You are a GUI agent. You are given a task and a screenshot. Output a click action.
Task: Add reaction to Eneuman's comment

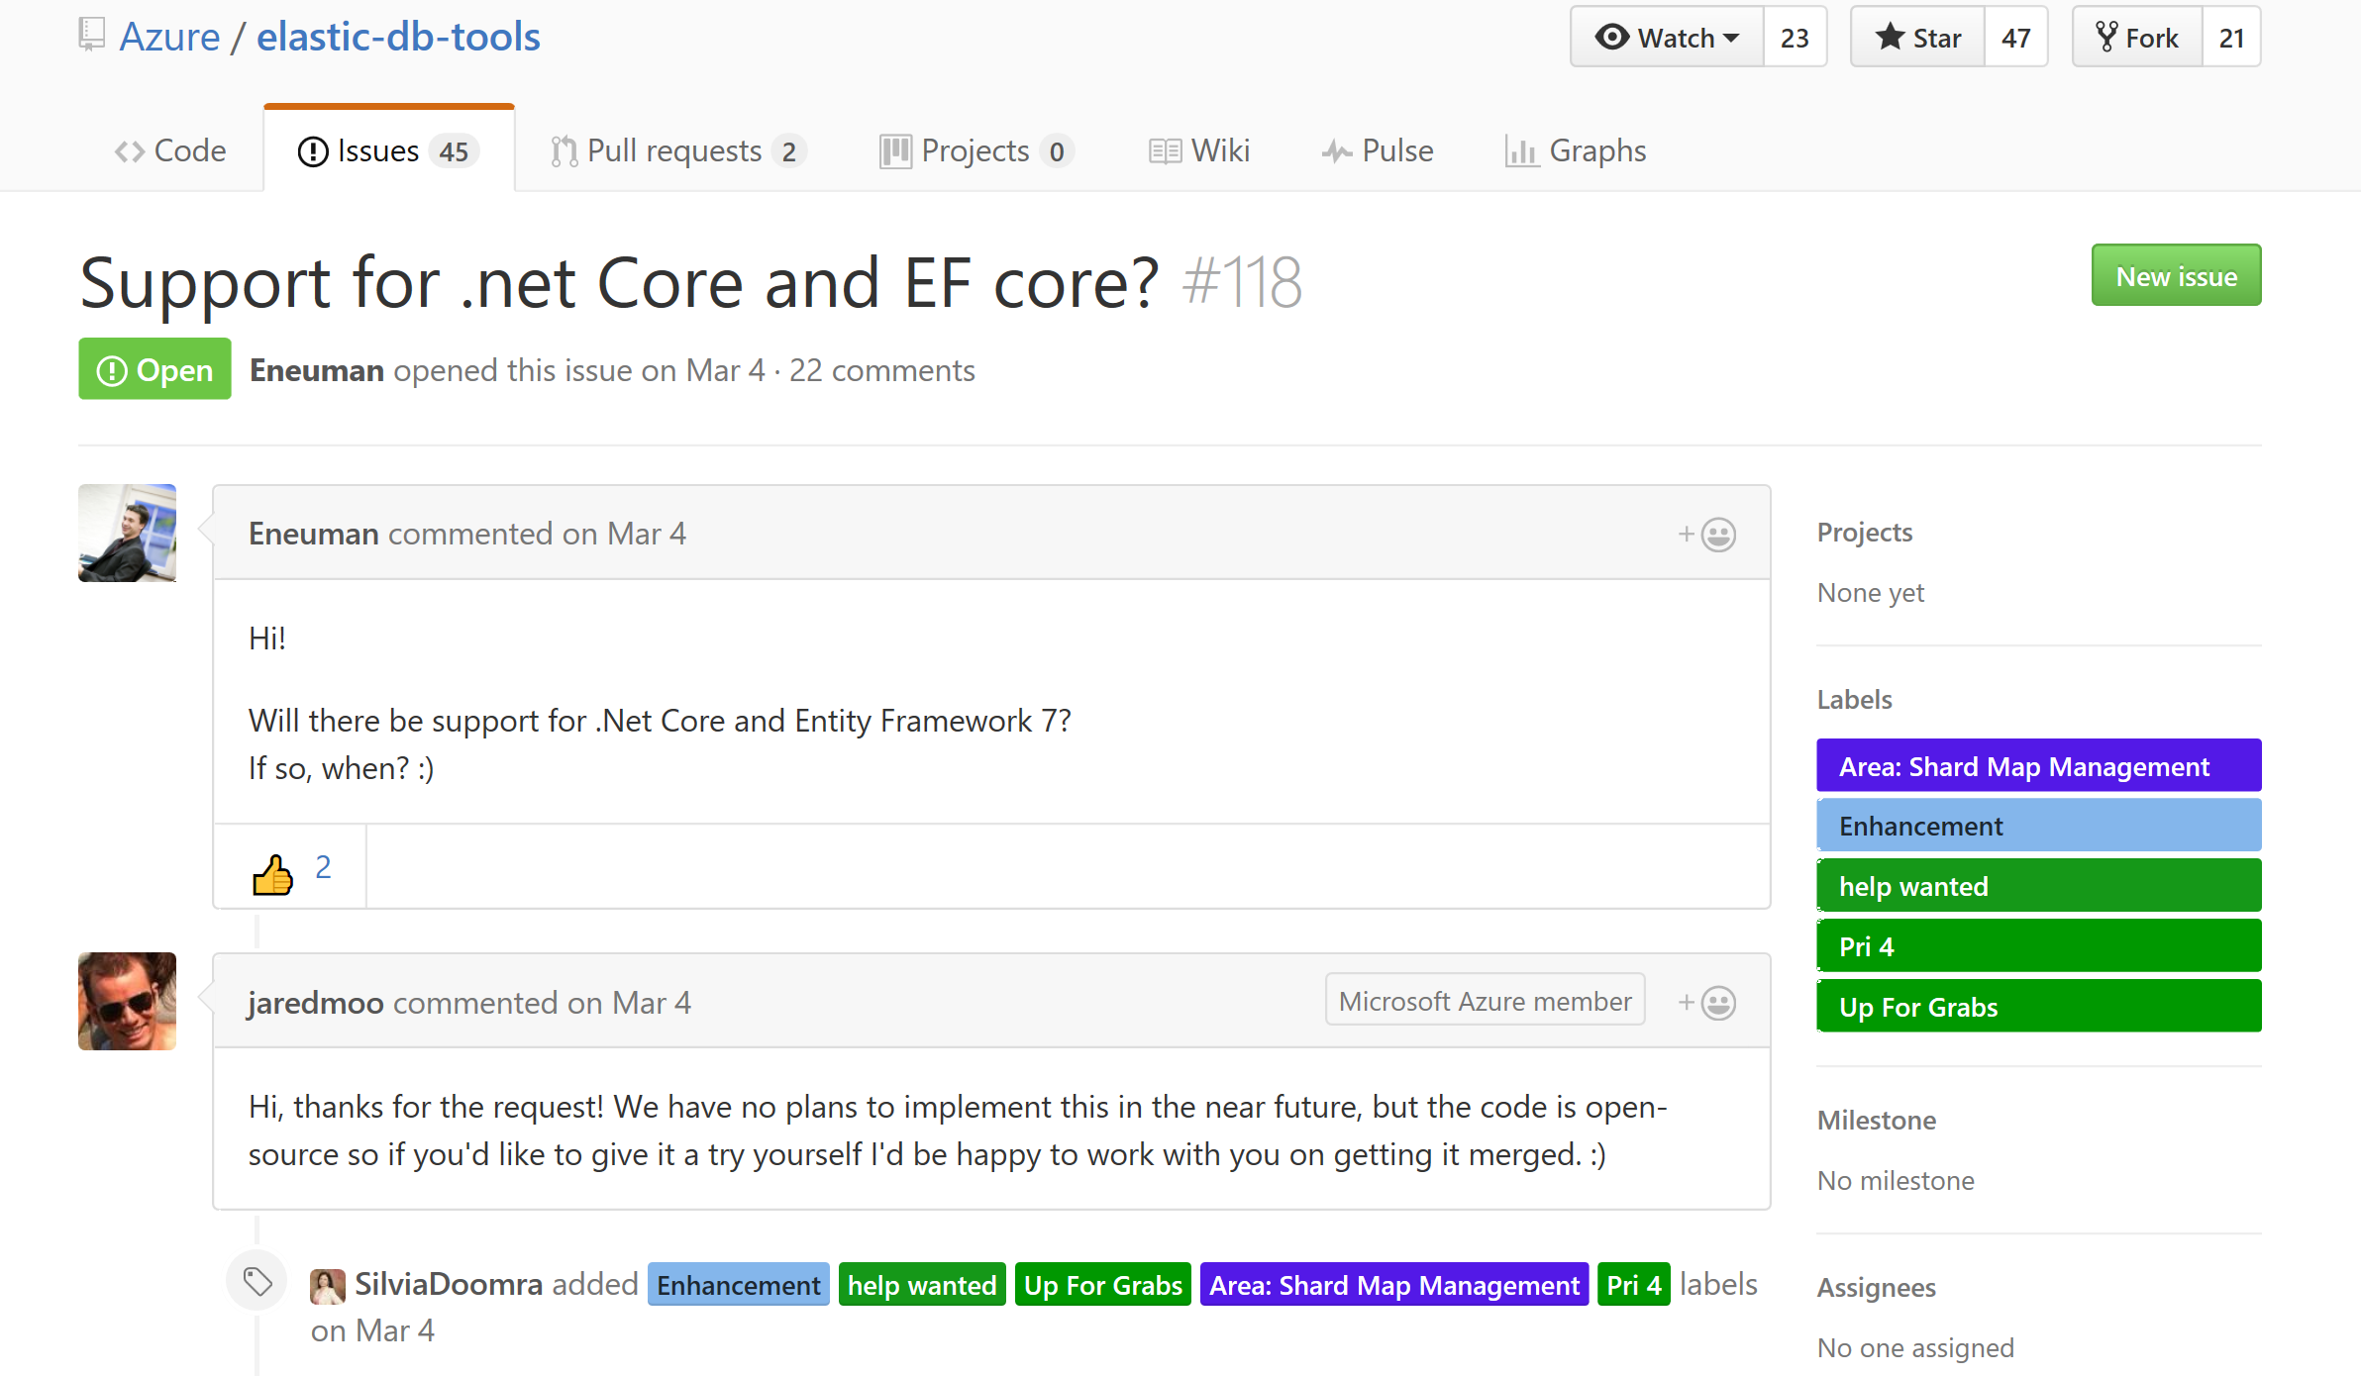click(x=1707, y=535)
